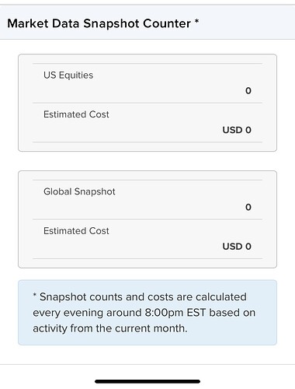The width and height of the screenshot is (295, 389).
Task: Click the word 'Snapshot' in Global Snapshot row
Action: (95, 192)
